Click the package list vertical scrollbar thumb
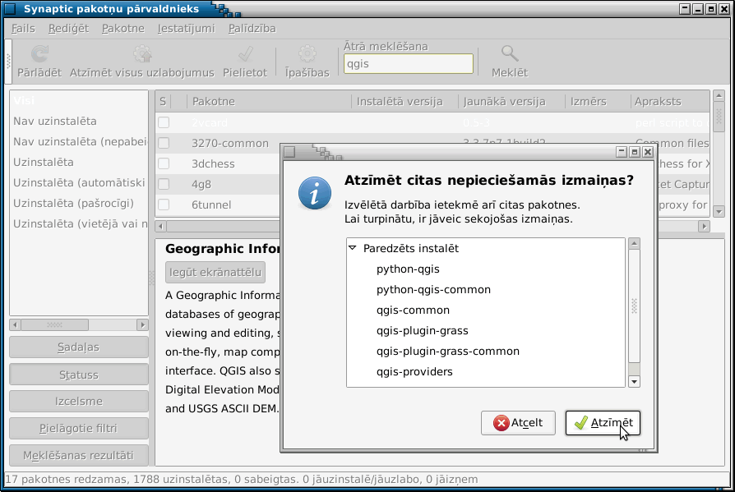The width and height of the screenshot is (735, 492). pyautogui.click(x=719, y=117)
